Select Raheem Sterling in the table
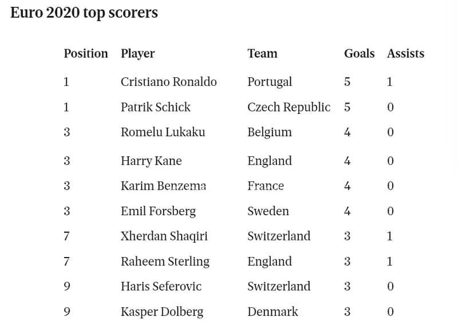The height and width of the screenshot is (324, 458). 165,262
